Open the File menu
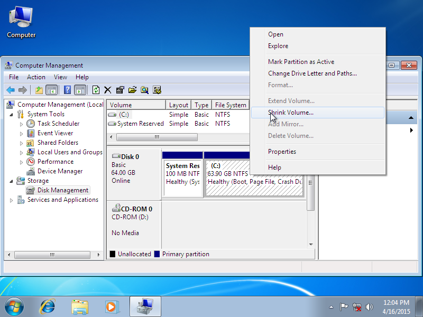Screen dimensions: 423x317 (14, 77)
